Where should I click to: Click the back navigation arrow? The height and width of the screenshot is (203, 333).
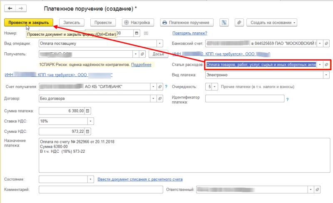click(x=10, y=8)
